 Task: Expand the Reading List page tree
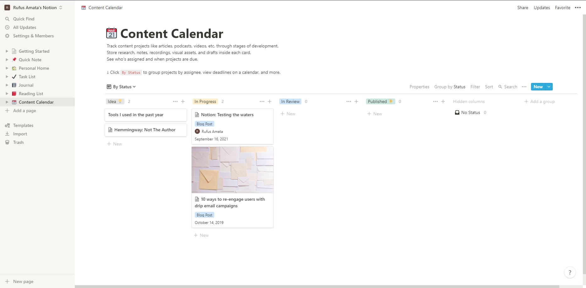[7, 94]
